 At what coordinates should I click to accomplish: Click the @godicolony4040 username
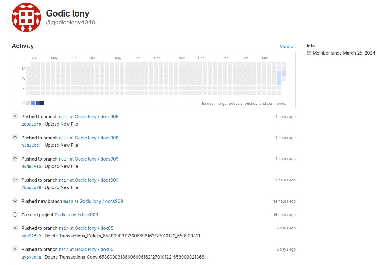pos(71,22)
